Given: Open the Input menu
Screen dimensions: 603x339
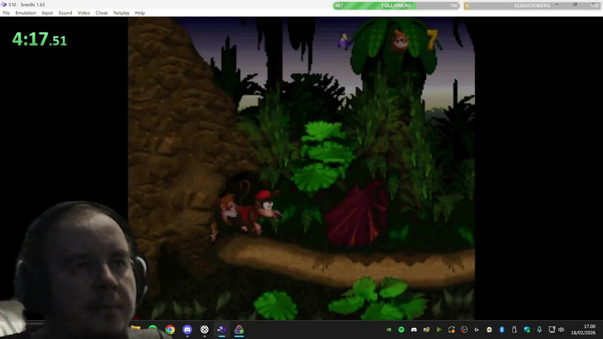Looking at the screenshot, I should click(47, 13).
